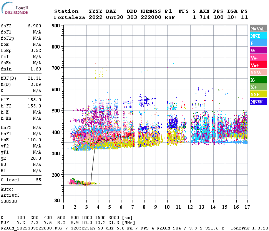The image size is (269, 231).
Task: Click the h`F value 155.0
Action: [34, 100]
